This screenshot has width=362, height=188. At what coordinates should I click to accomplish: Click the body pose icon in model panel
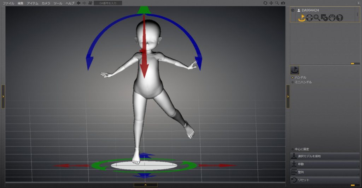309,18
